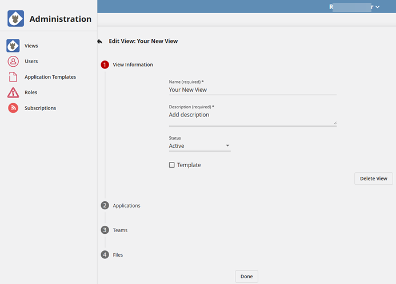The width and height of the screenshot is (396, 284).
Task: Open the Files step section
Action: (x=118, y=255)
